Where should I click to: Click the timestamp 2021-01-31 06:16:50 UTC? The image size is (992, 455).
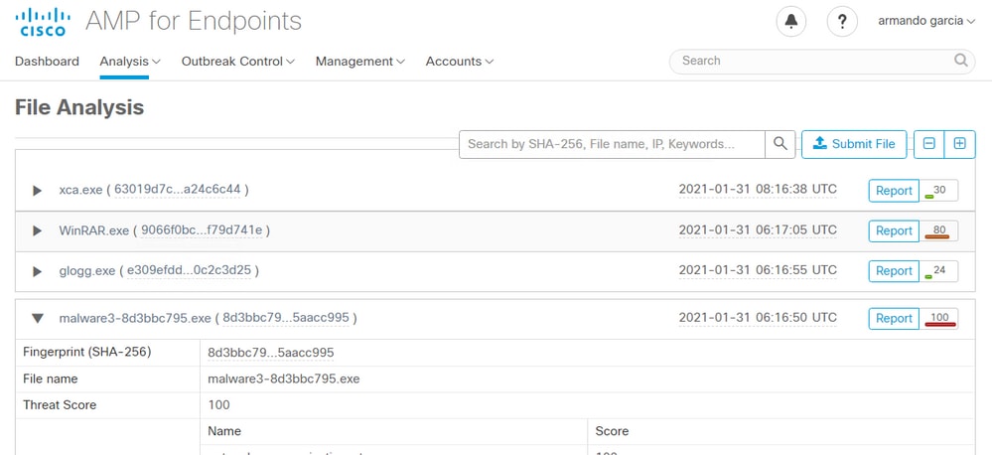coord(758,317)
